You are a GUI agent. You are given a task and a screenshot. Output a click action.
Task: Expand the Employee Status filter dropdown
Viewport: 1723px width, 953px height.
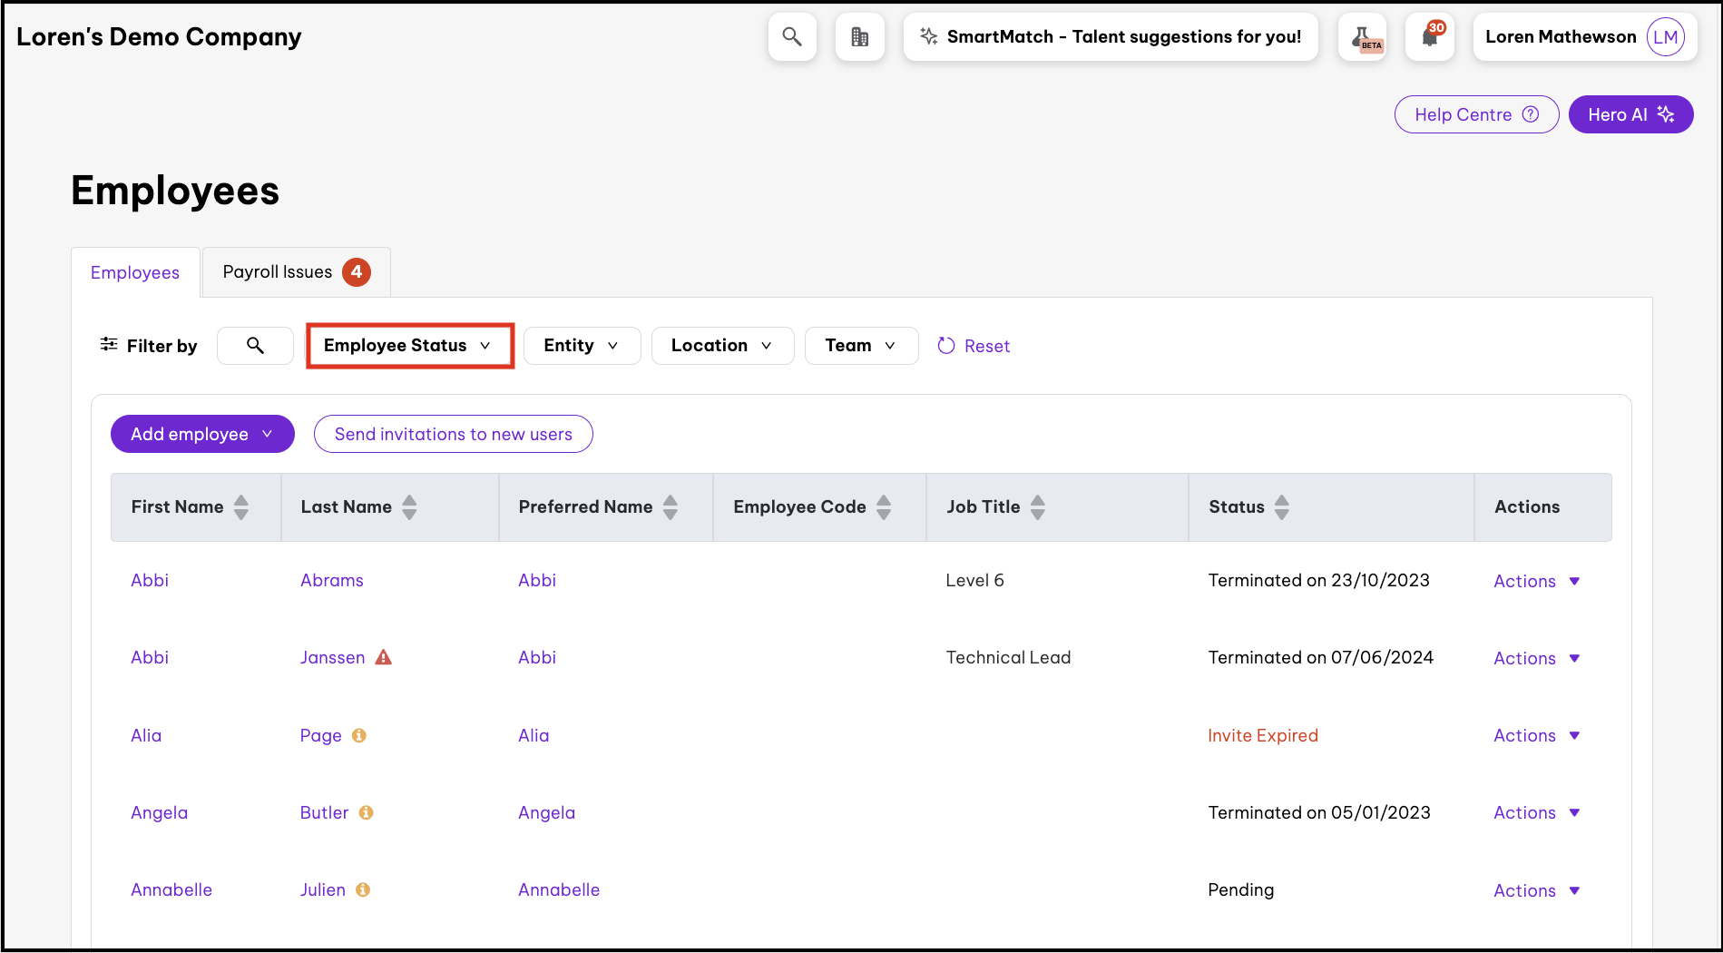[409, 346]
